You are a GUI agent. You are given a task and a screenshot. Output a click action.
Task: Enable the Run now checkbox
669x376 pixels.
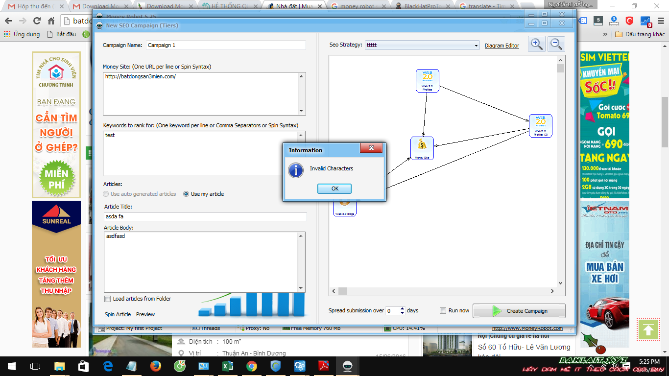click(443, 310)
